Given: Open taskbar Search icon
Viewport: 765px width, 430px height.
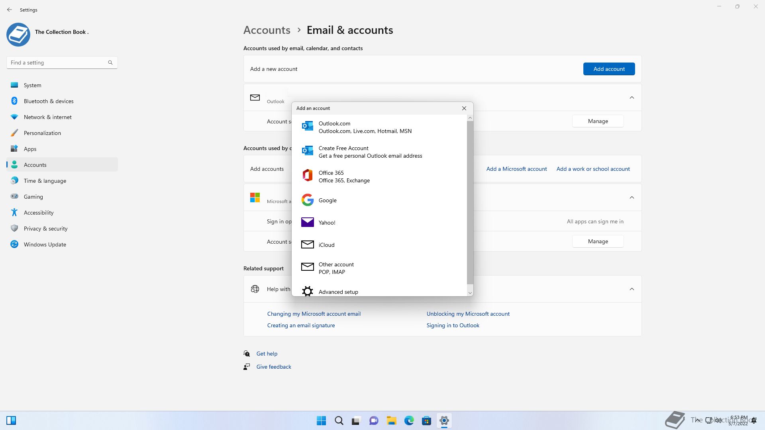Looking at the screenshot, I should click(339, 420).
